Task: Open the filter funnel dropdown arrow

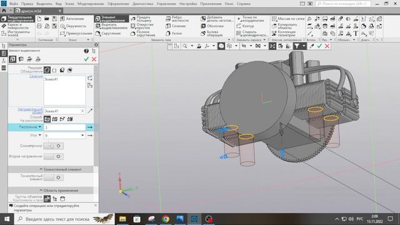Action: point(304,46)
